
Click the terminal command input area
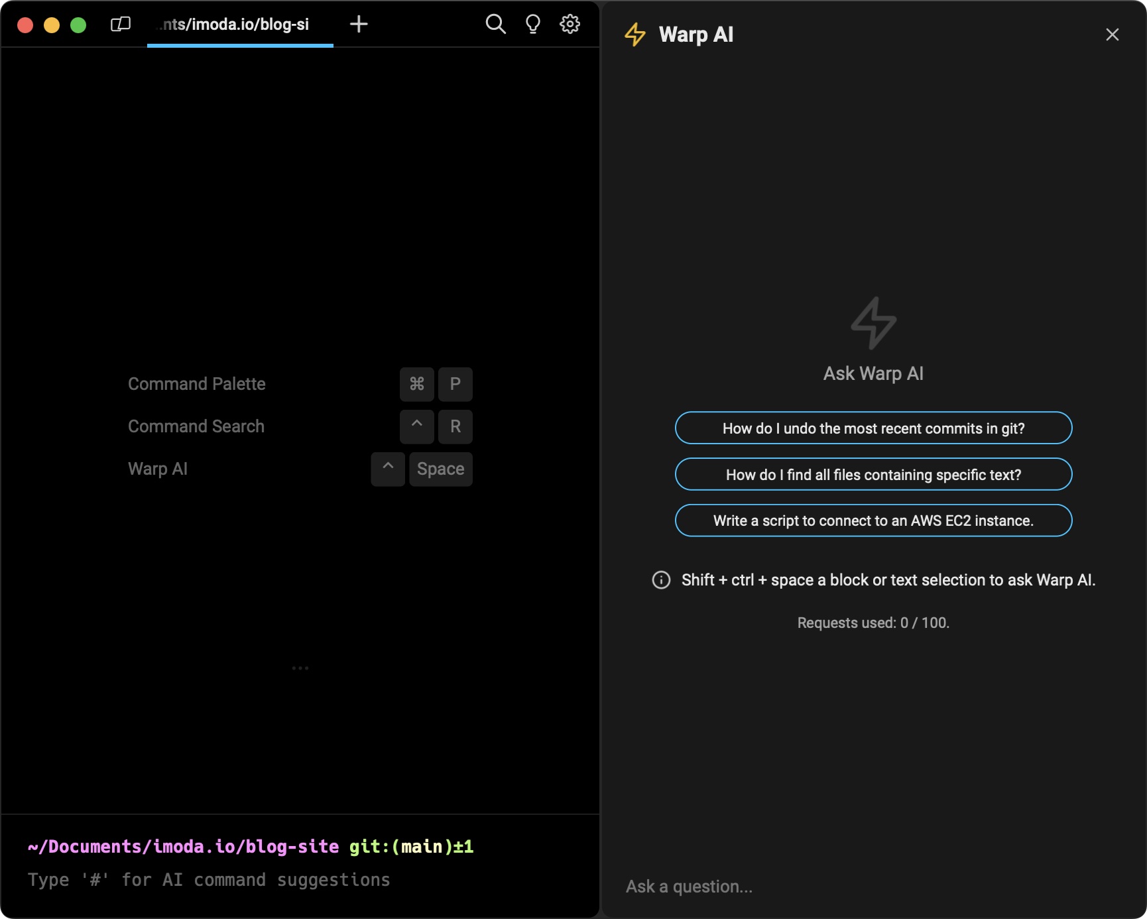[298, 880]
